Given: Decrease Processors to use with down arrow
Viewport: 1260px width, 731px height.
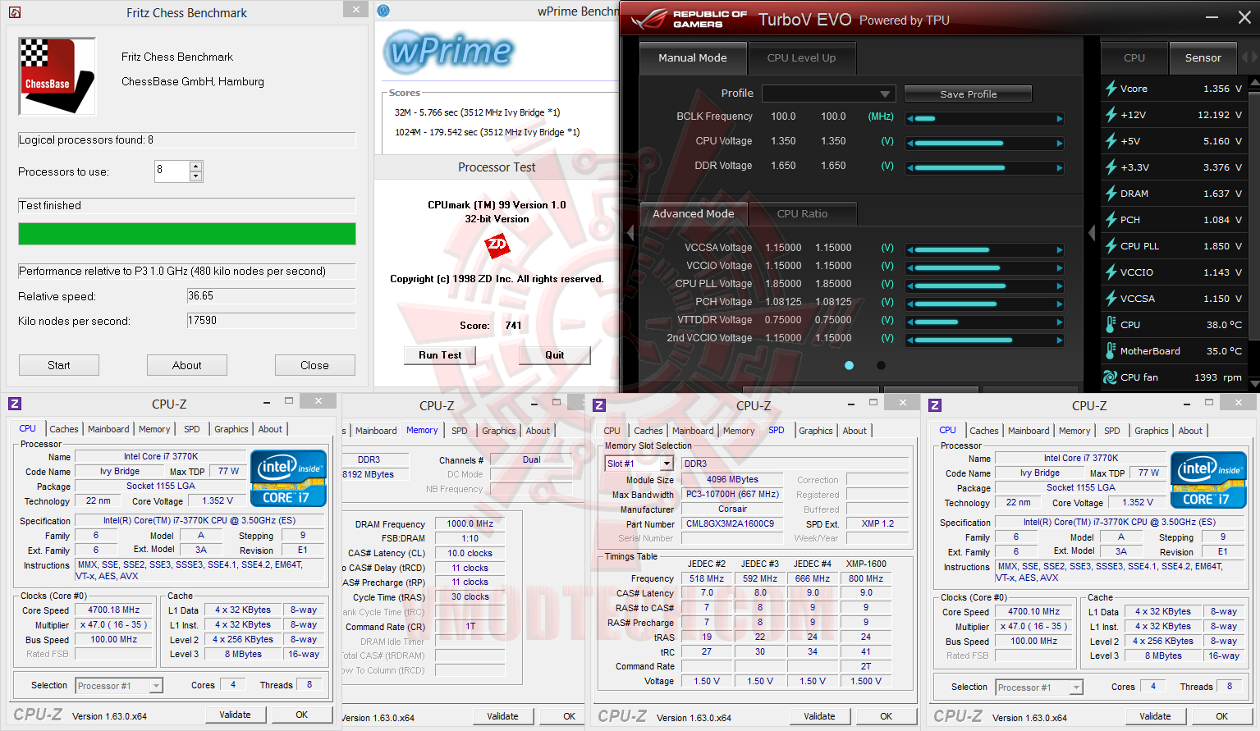Looking at the screenshot, I should [x=195, y=176].
